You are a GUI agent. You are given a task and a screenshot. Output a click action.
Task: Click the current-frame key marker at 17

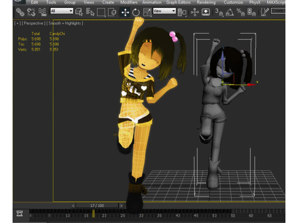[93, 214]
